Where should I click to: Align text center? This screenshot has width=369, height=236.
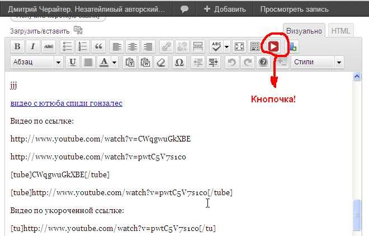133,46
